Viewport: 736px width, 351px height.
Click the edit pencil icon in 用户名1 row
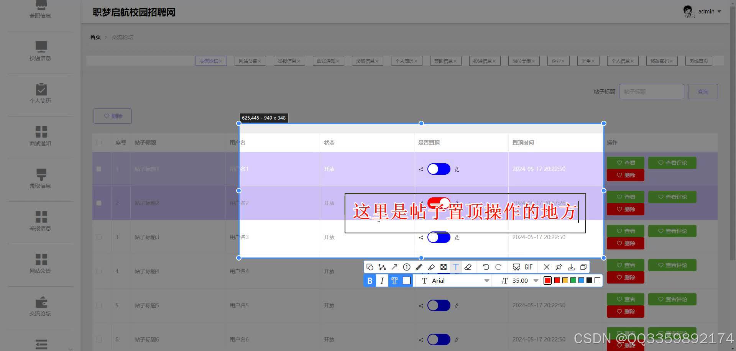(457, 169)
